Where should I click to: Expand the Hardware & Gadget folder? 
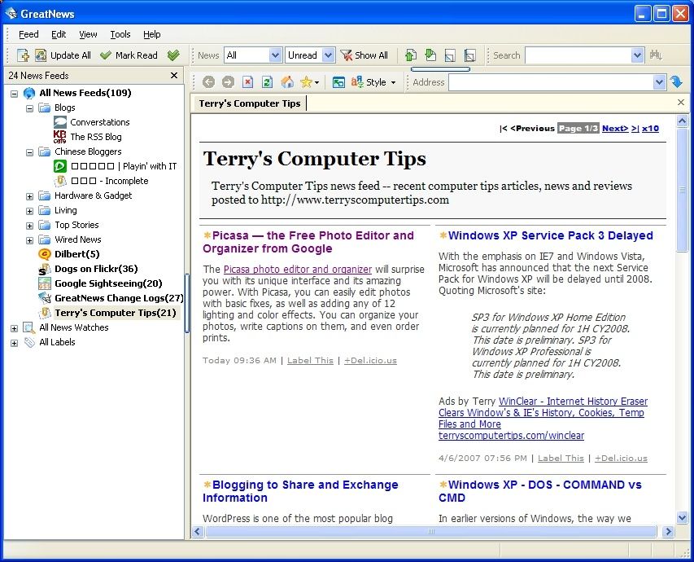click(29, 196)
